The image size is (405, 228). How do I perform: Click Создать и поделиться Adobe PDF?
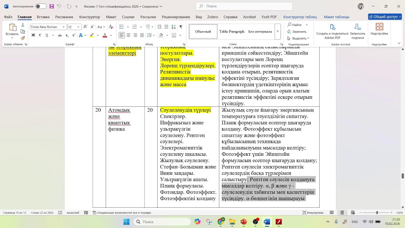pyautogui.click(x=332, y=32)
